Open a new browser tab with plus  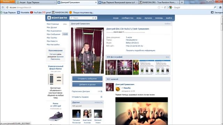tap(182, 2)
